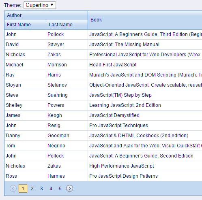Sort by First Name column header
The image size is (202, 200).
click(25, 25)
